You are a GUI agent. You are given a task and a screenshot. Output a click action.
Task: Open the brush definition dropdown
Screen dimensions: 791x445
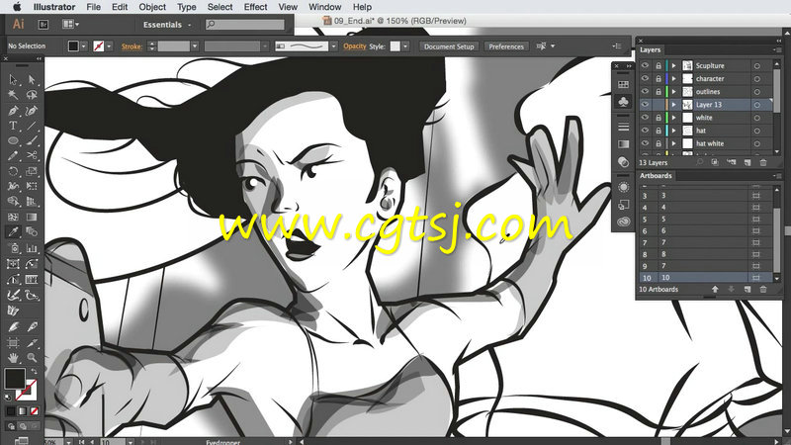(333, 45)
